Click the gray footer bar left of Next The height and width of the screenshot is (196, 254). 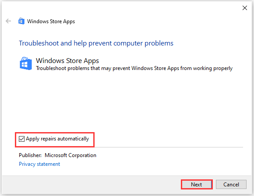coord(91,185)
